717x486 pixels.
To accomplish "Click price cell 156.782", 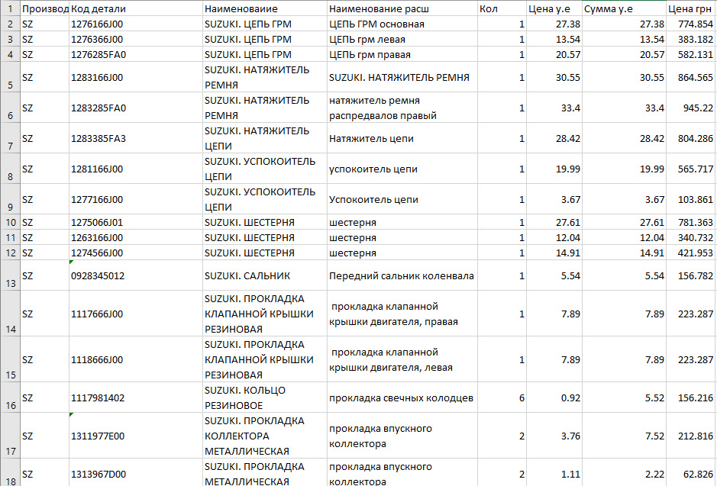I will point(691,275).
